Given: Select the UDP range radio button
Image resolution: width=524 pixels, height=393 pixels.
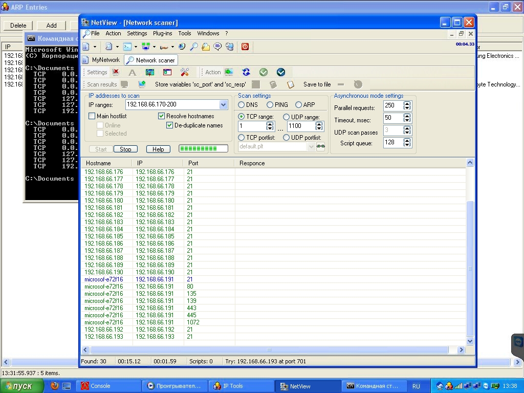Looking at the screenshot, I should 286,117.
